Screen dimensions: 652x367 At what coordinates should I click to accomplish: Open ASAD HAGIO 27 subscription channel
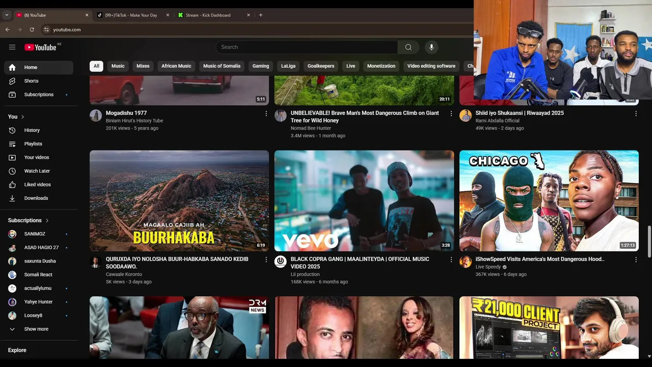click(x=39, y=248)
